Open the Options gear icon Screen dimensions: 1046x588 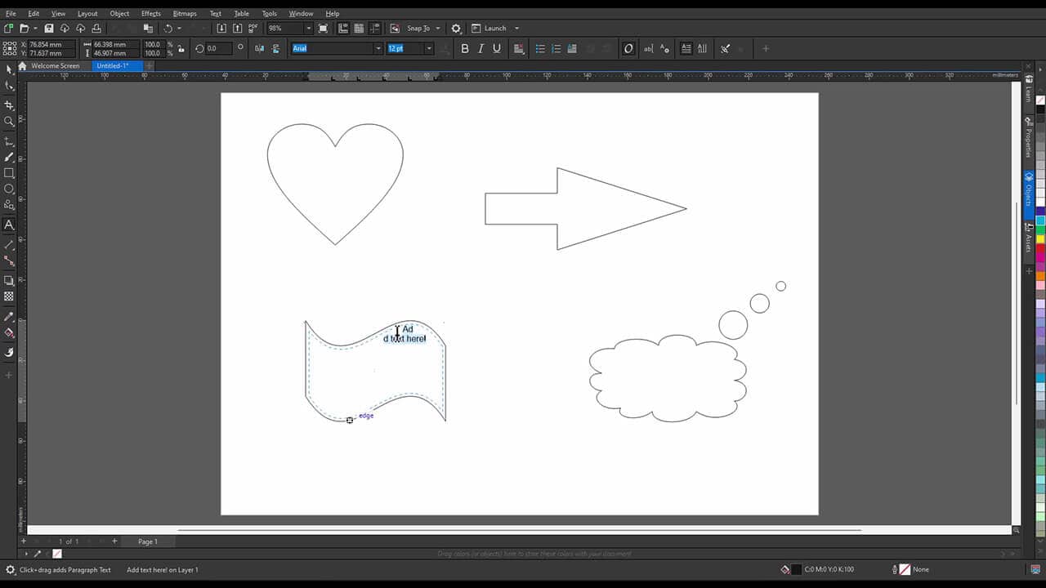[456, 29]
